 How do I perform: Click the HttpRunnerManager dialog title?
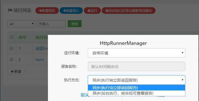pyautogui.click(x=123, y=43)
